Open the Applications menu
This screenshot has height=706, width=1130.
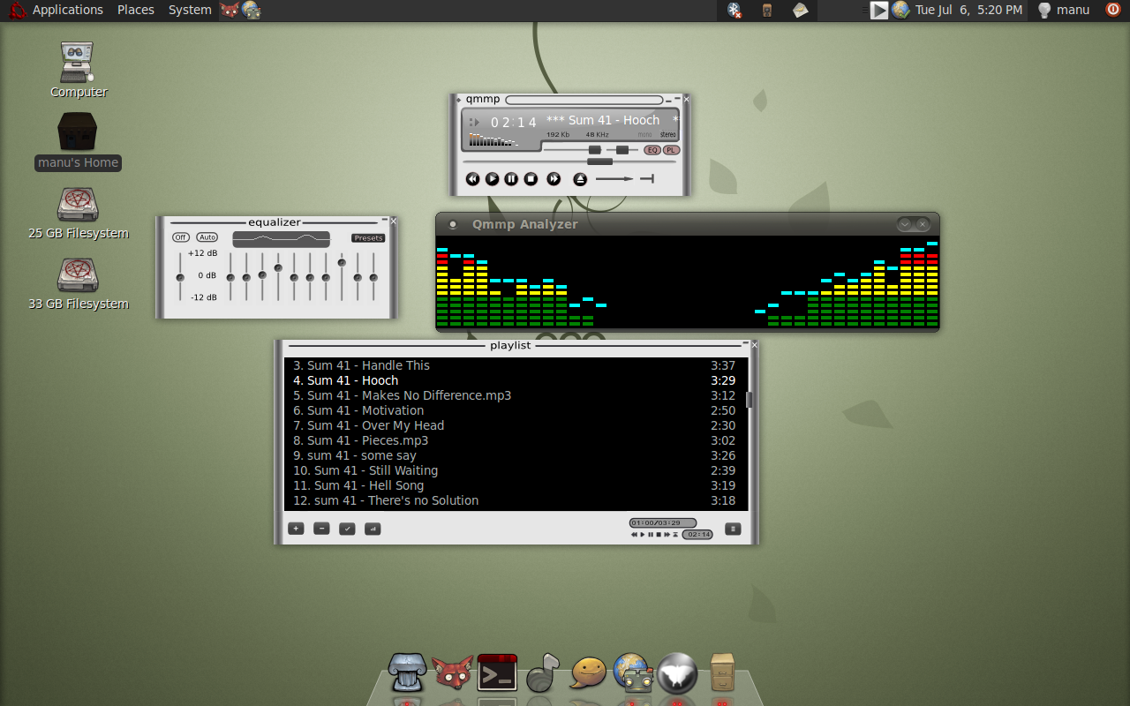coord(67,10)
